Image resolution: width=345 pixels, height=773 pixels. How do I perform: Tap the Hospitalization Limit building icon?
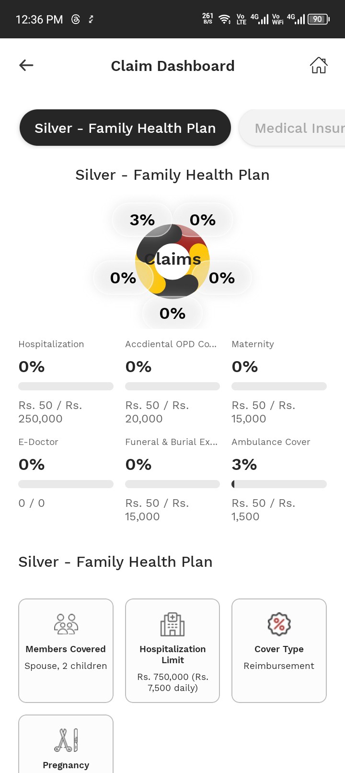click(x=172, y=624)
